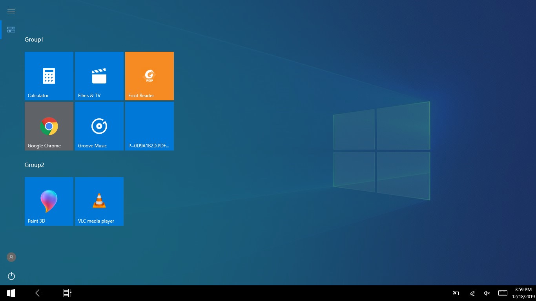Click the Group1 heading

click(35, 40)
